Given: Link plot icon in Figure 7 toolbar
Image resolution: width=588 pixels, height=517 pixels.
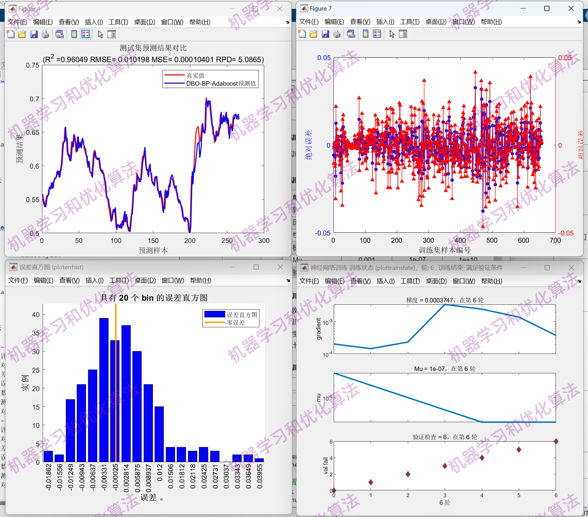Looking at the screenshot, I should 351,34.
